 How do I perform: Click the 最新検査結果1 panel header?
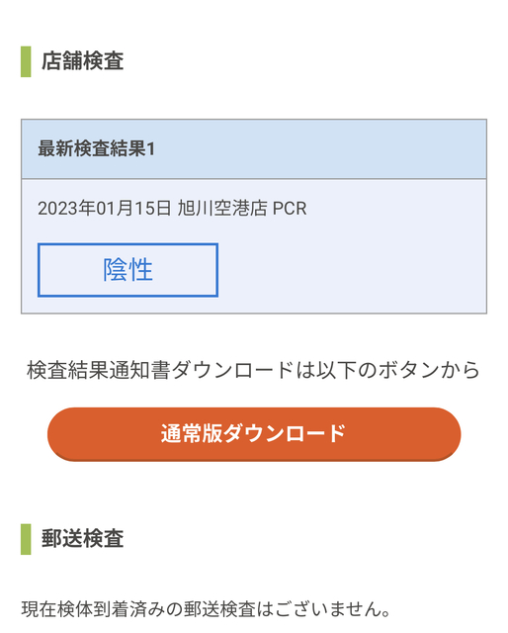click(254, 149)
